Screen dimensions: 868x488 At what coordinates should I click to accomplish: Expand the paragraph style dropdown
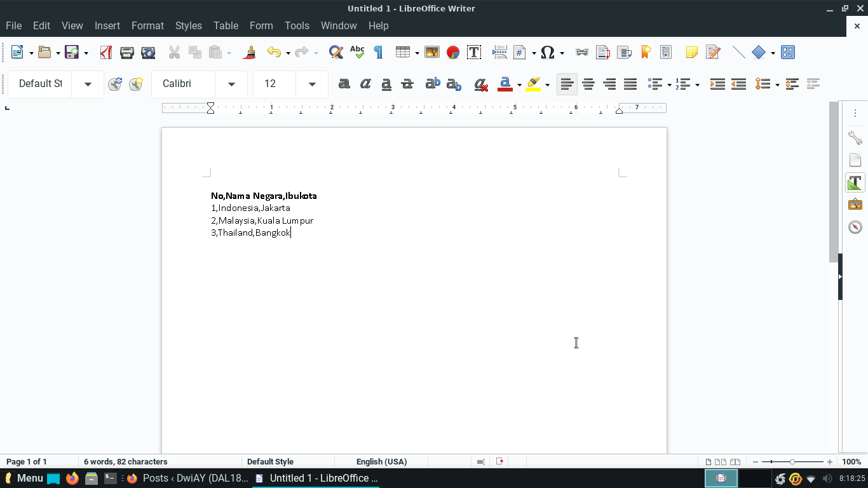click(88, 83)
